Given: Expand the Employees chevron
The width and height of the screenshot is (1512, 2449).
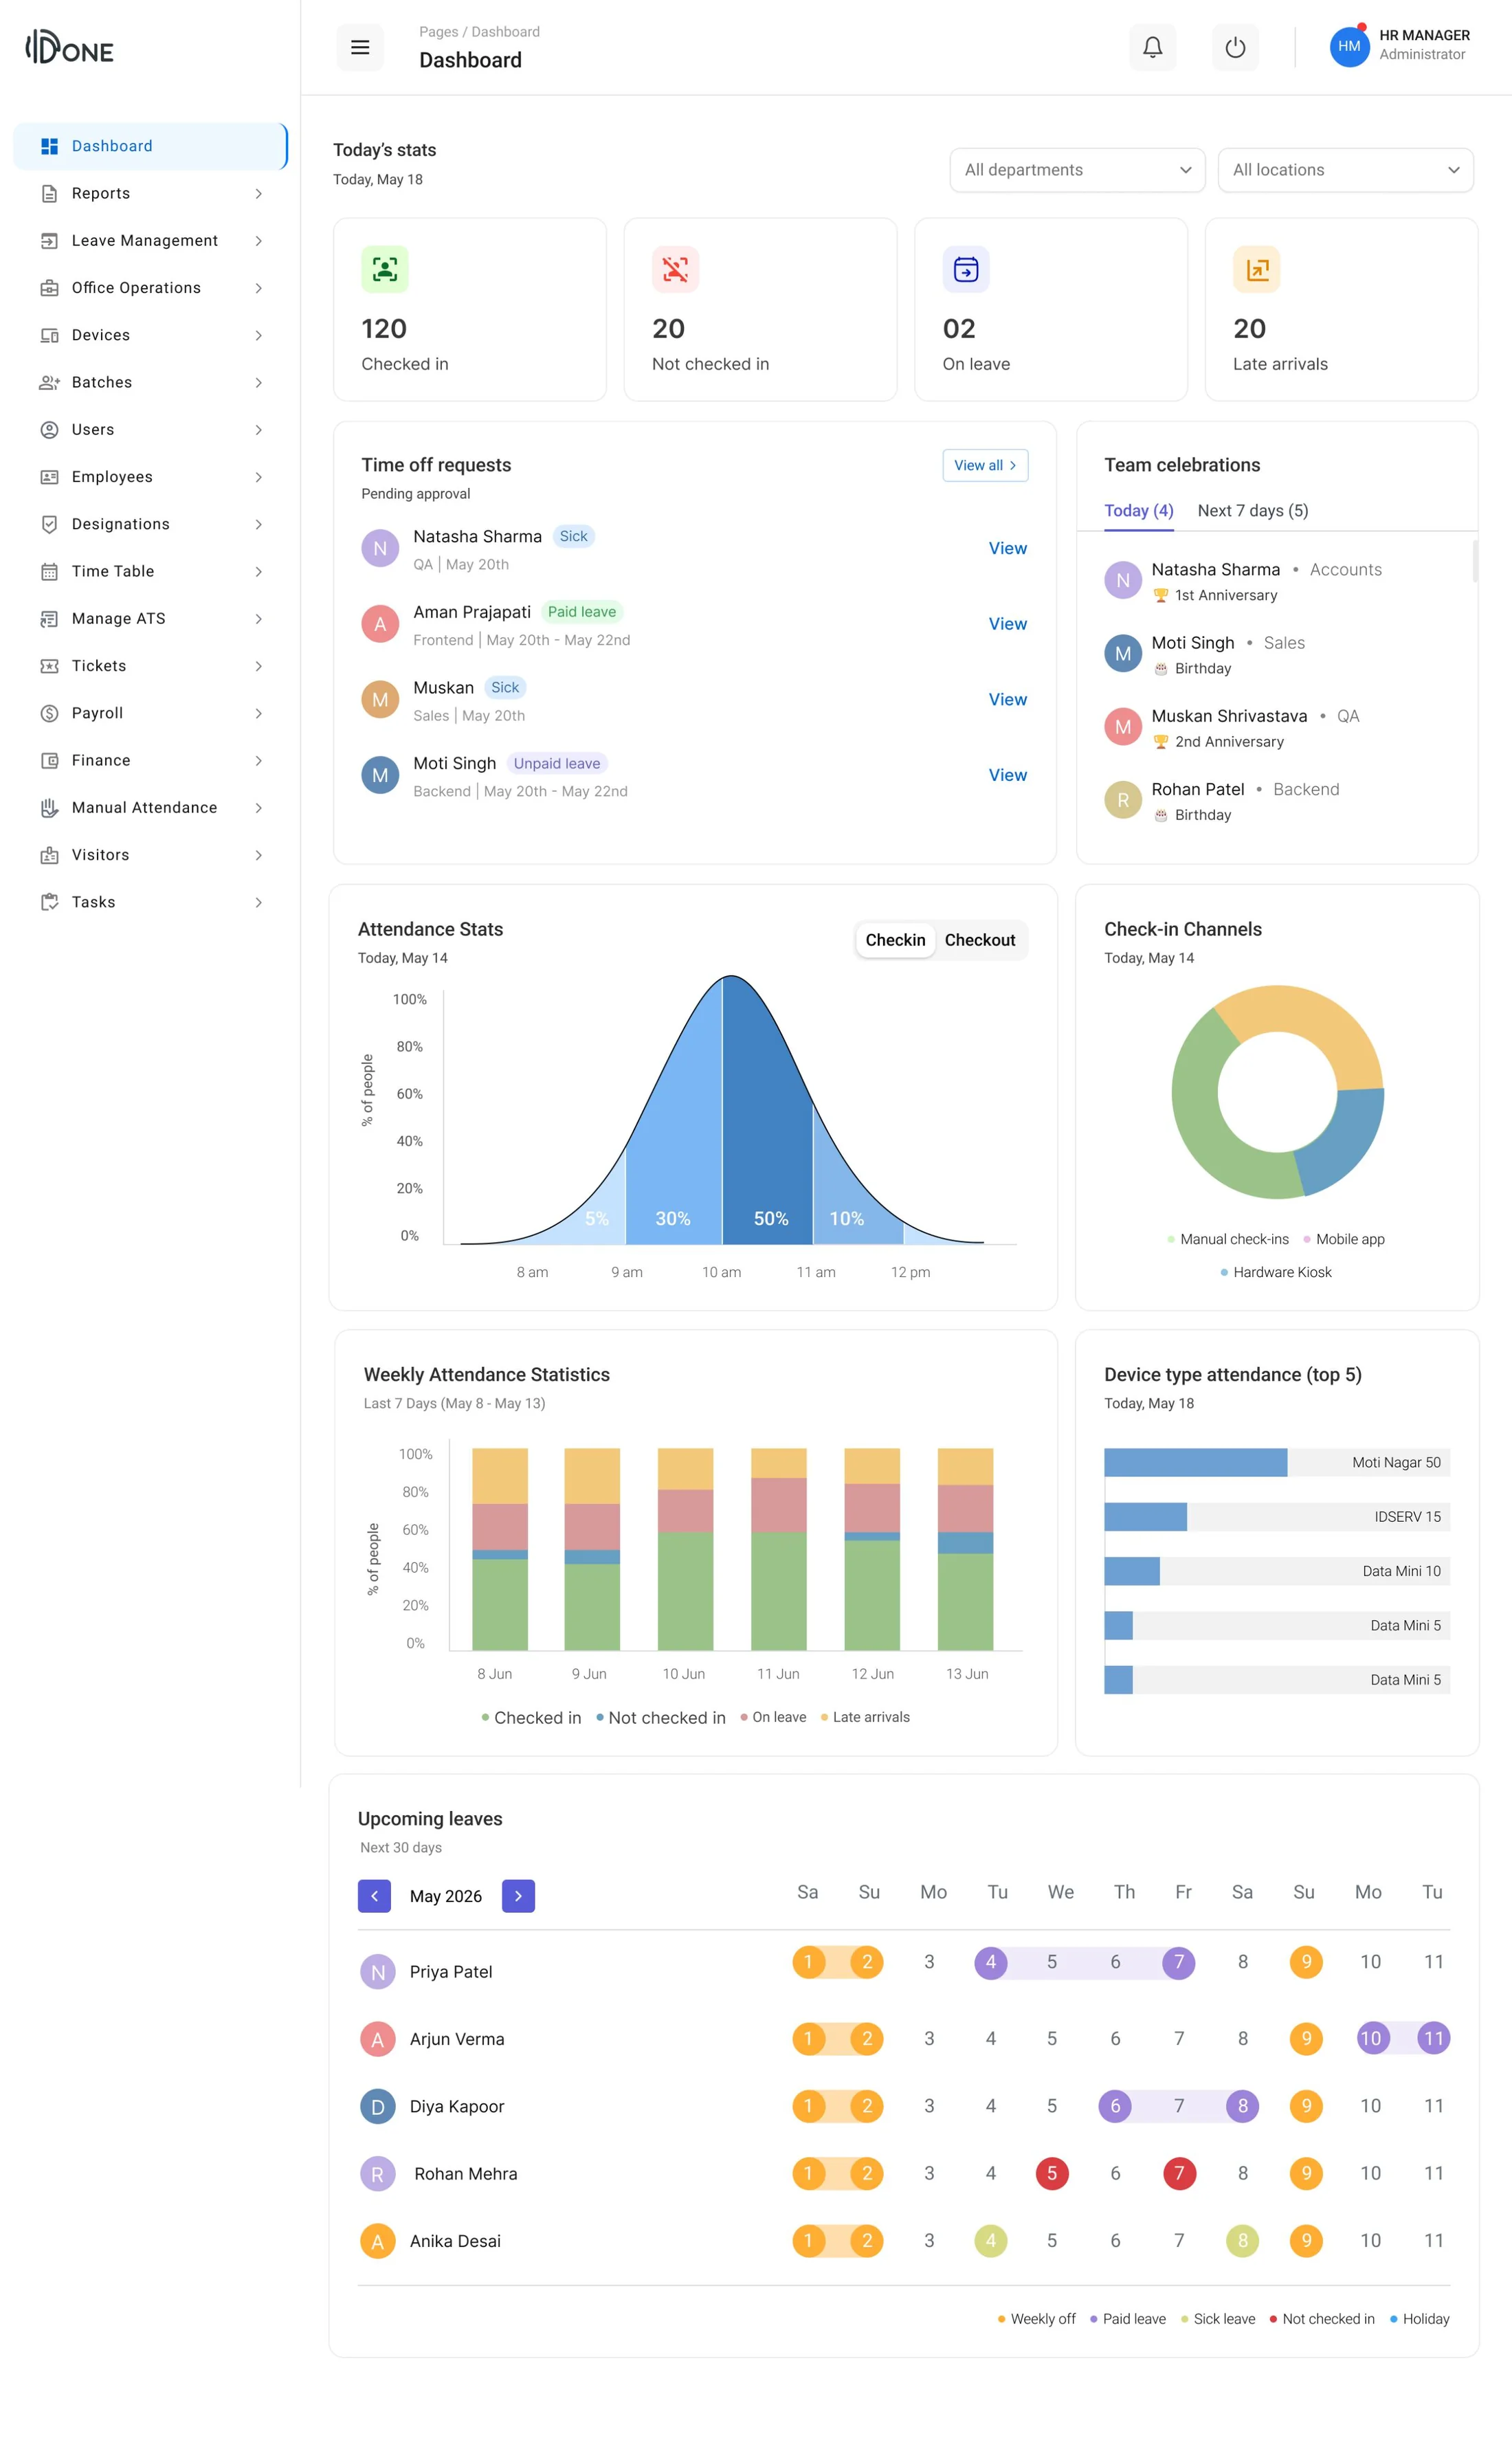Looking at the screenshot, I should click(x=258, y=477).
